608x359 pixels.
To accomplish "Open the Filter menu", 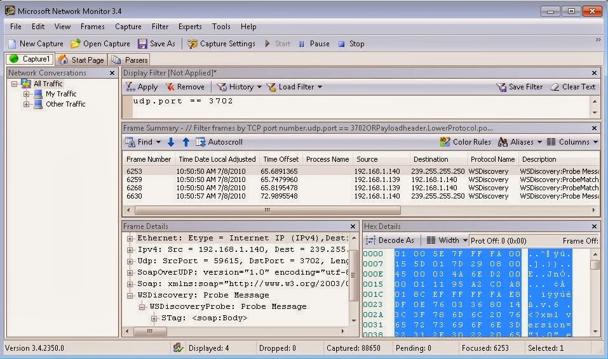I will tap(159, 27).
